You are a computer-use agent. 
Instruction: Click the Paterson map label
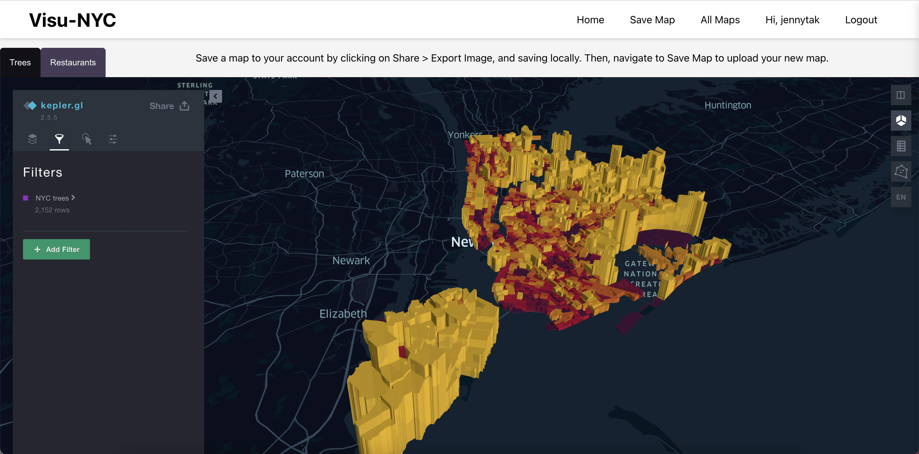304,173
